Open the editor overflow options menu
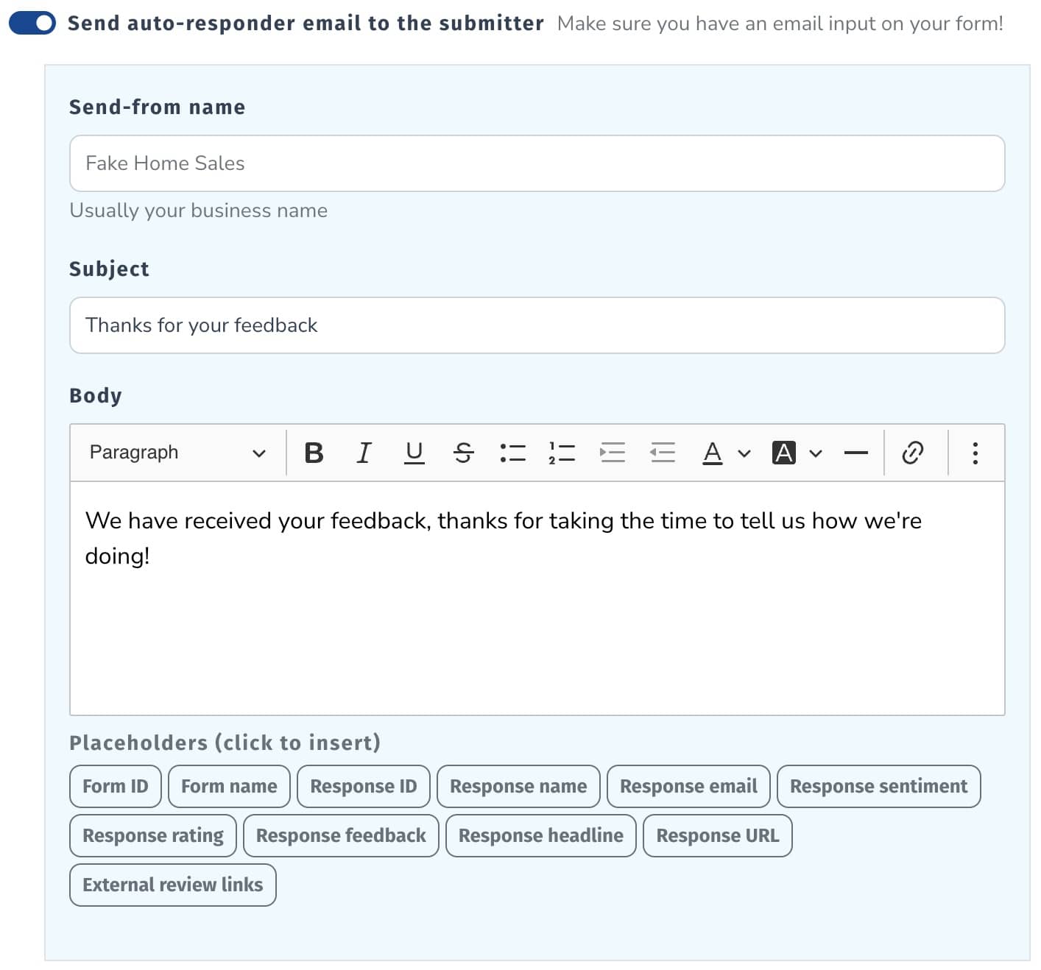Screen dimensions: 1041x970 coord(975,453)
